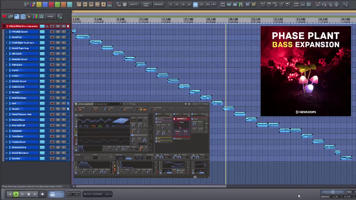
Task: Click the Disperser module header in Phase Plant
Action: [x=182, y=119]
